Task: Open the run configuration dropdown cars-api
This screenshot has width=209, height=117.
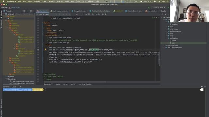Action: click(159, 8)
